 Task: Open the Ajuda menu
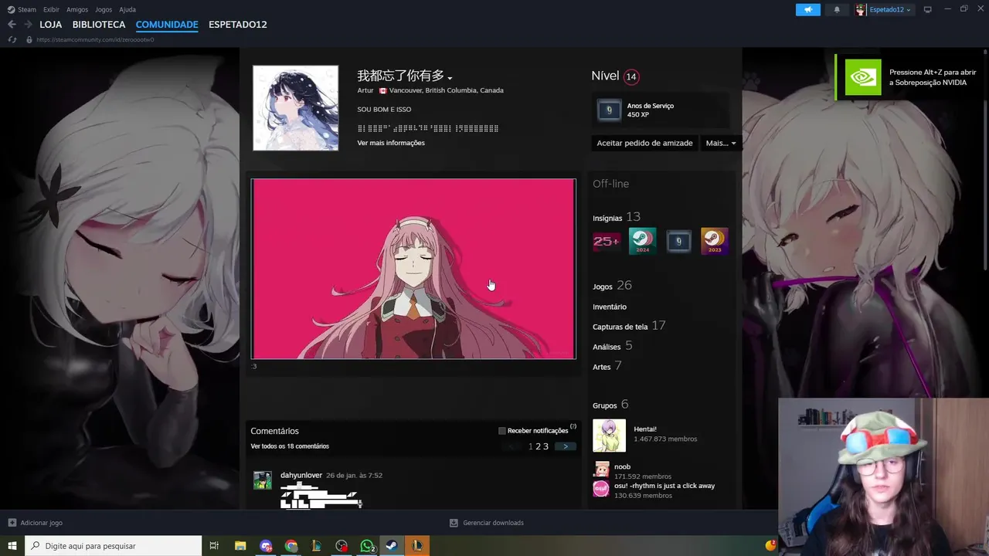coord(127,9)
